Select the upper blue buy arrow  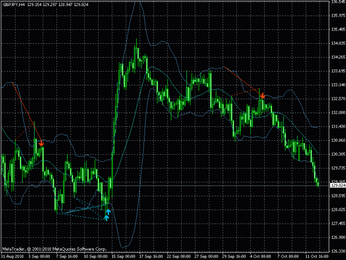point(108,212)
